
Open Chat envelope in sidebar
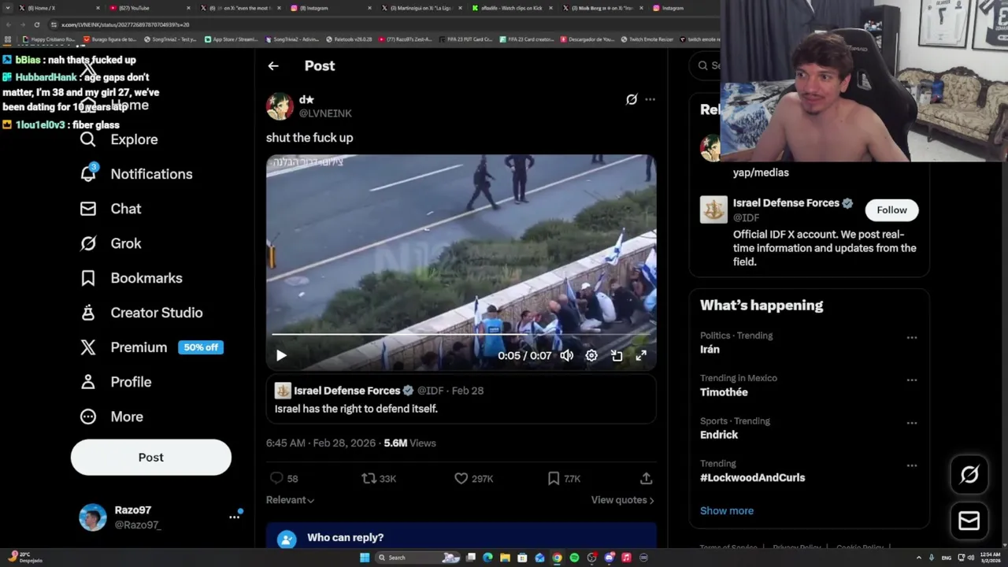(x=110, y=209)
